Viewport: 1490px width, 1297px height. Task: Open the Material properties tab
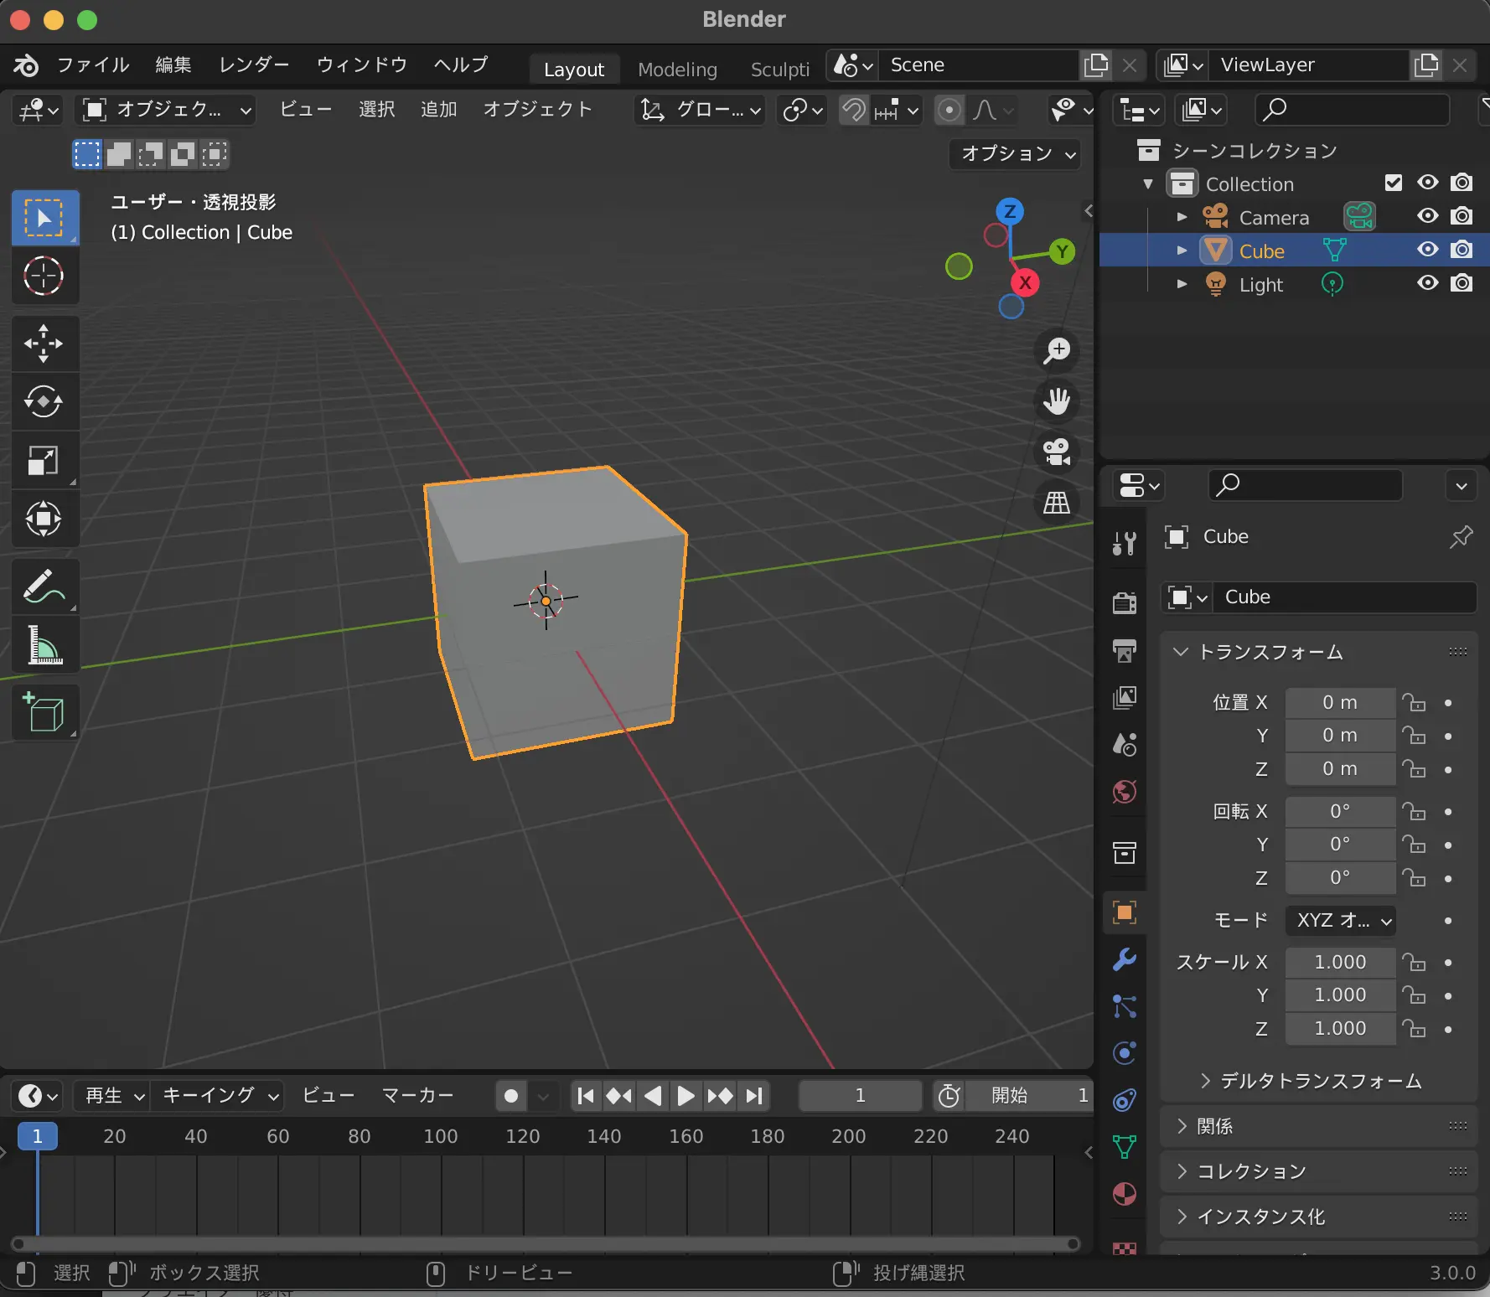click(x=1125, y=1194)
